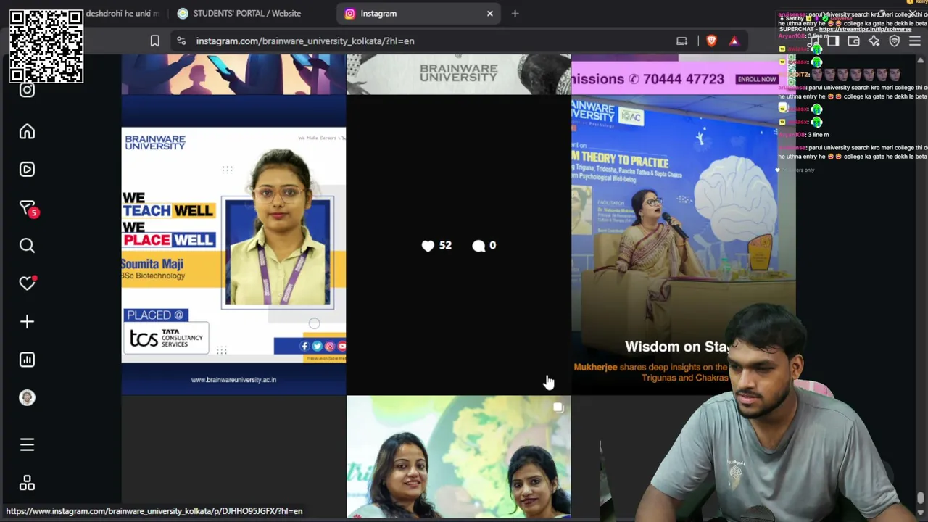This screenshot has width=928, height=522.
Task: Open Messages with the 5 unread badge
Action: [28, 208]
